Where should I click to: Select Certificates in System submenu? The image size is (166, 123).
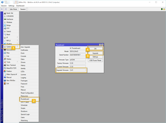pyautogui.click(x=29, y=50)
